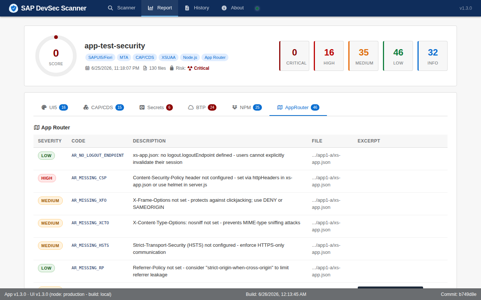481x300 pixels.
Task: Select the App Router tag
Action: pos(215,57)
